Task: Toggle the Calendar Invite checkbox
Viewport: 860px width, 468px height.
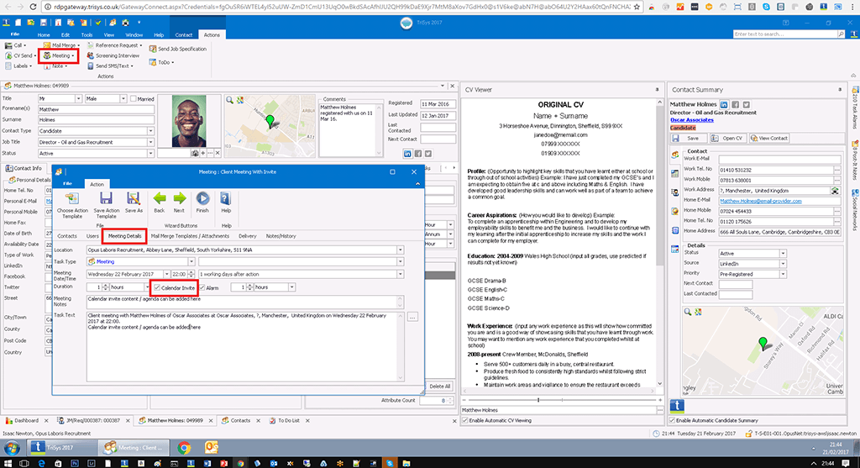Action: [157, 287]
